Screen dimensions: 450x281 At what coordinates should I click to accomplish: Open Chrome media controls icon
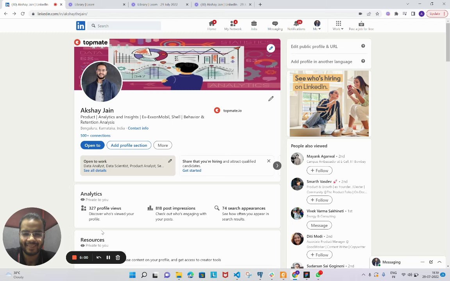coord(405,14)
